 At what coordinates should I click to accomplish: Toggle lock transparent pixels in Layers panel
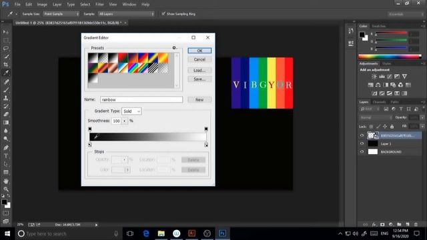[x=371, y=127]
